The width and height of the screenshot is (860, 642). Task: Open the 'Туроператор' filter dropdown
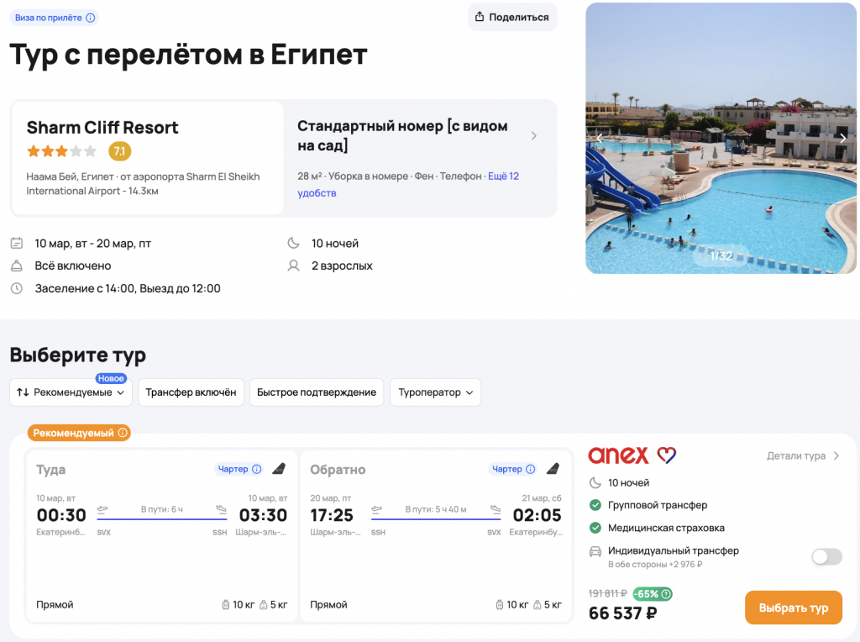coord(435,392)
